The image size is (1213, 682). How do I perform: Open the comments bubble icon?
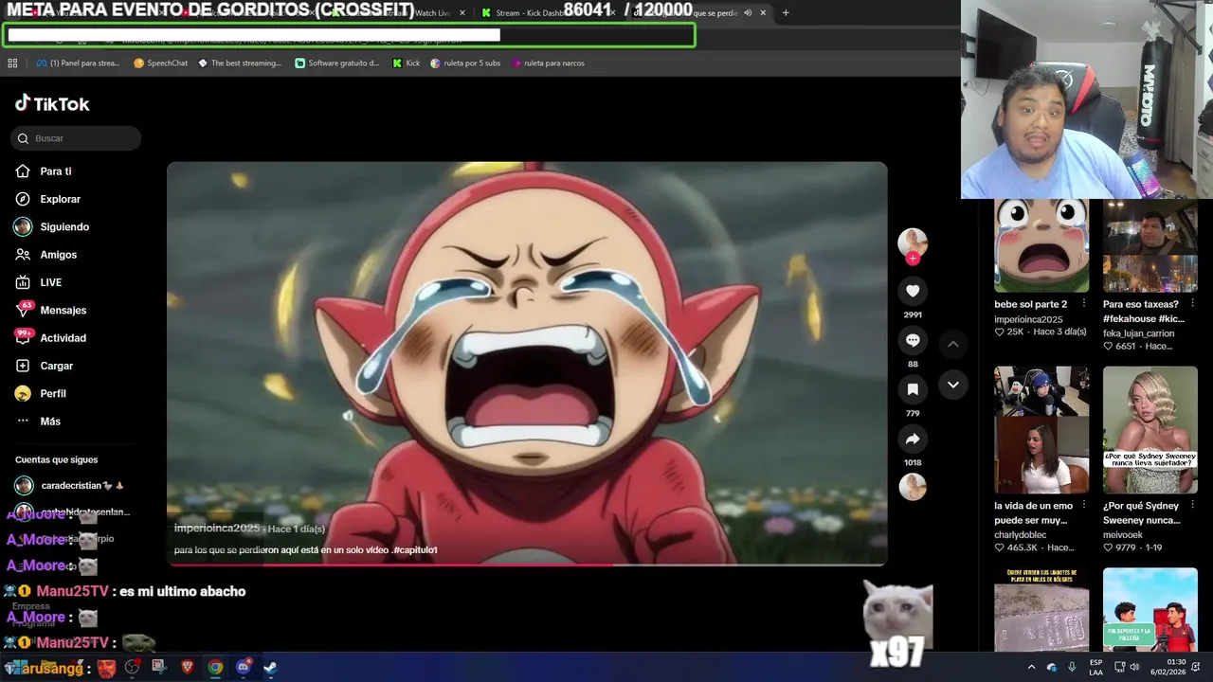pos(913,340)
